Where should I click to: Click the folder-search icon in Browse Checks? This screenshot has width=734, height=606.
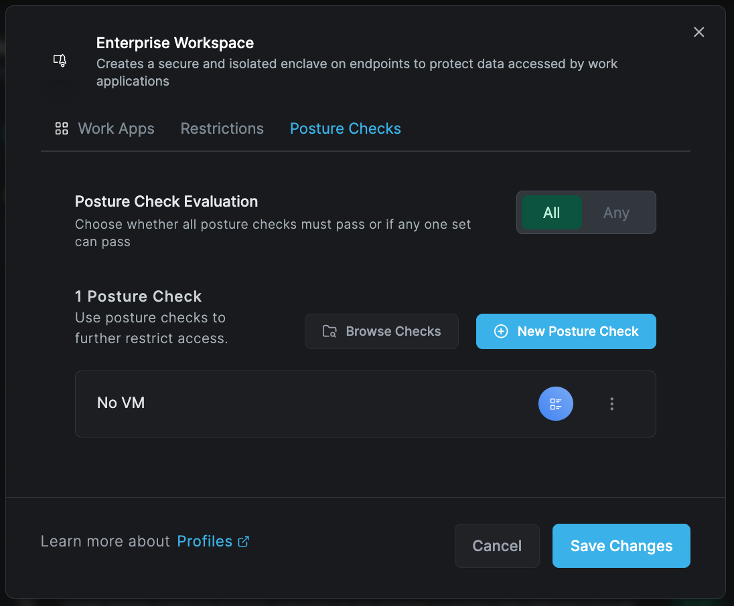coord(329,331)
